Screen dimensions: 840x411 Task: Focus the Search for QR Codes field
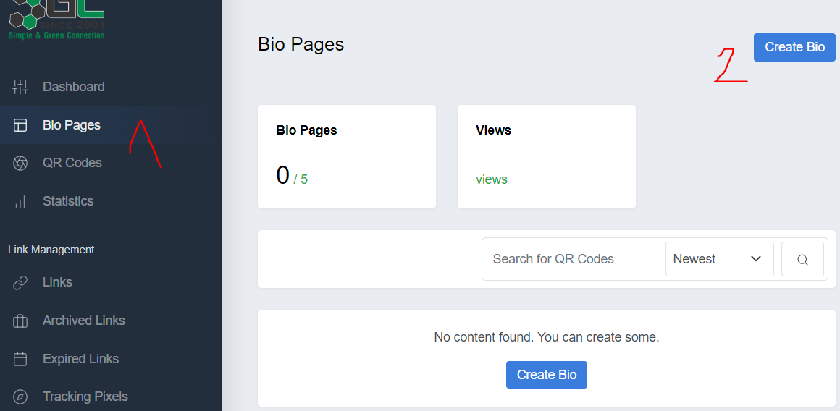pyautogui.click(x=572, y=259)
